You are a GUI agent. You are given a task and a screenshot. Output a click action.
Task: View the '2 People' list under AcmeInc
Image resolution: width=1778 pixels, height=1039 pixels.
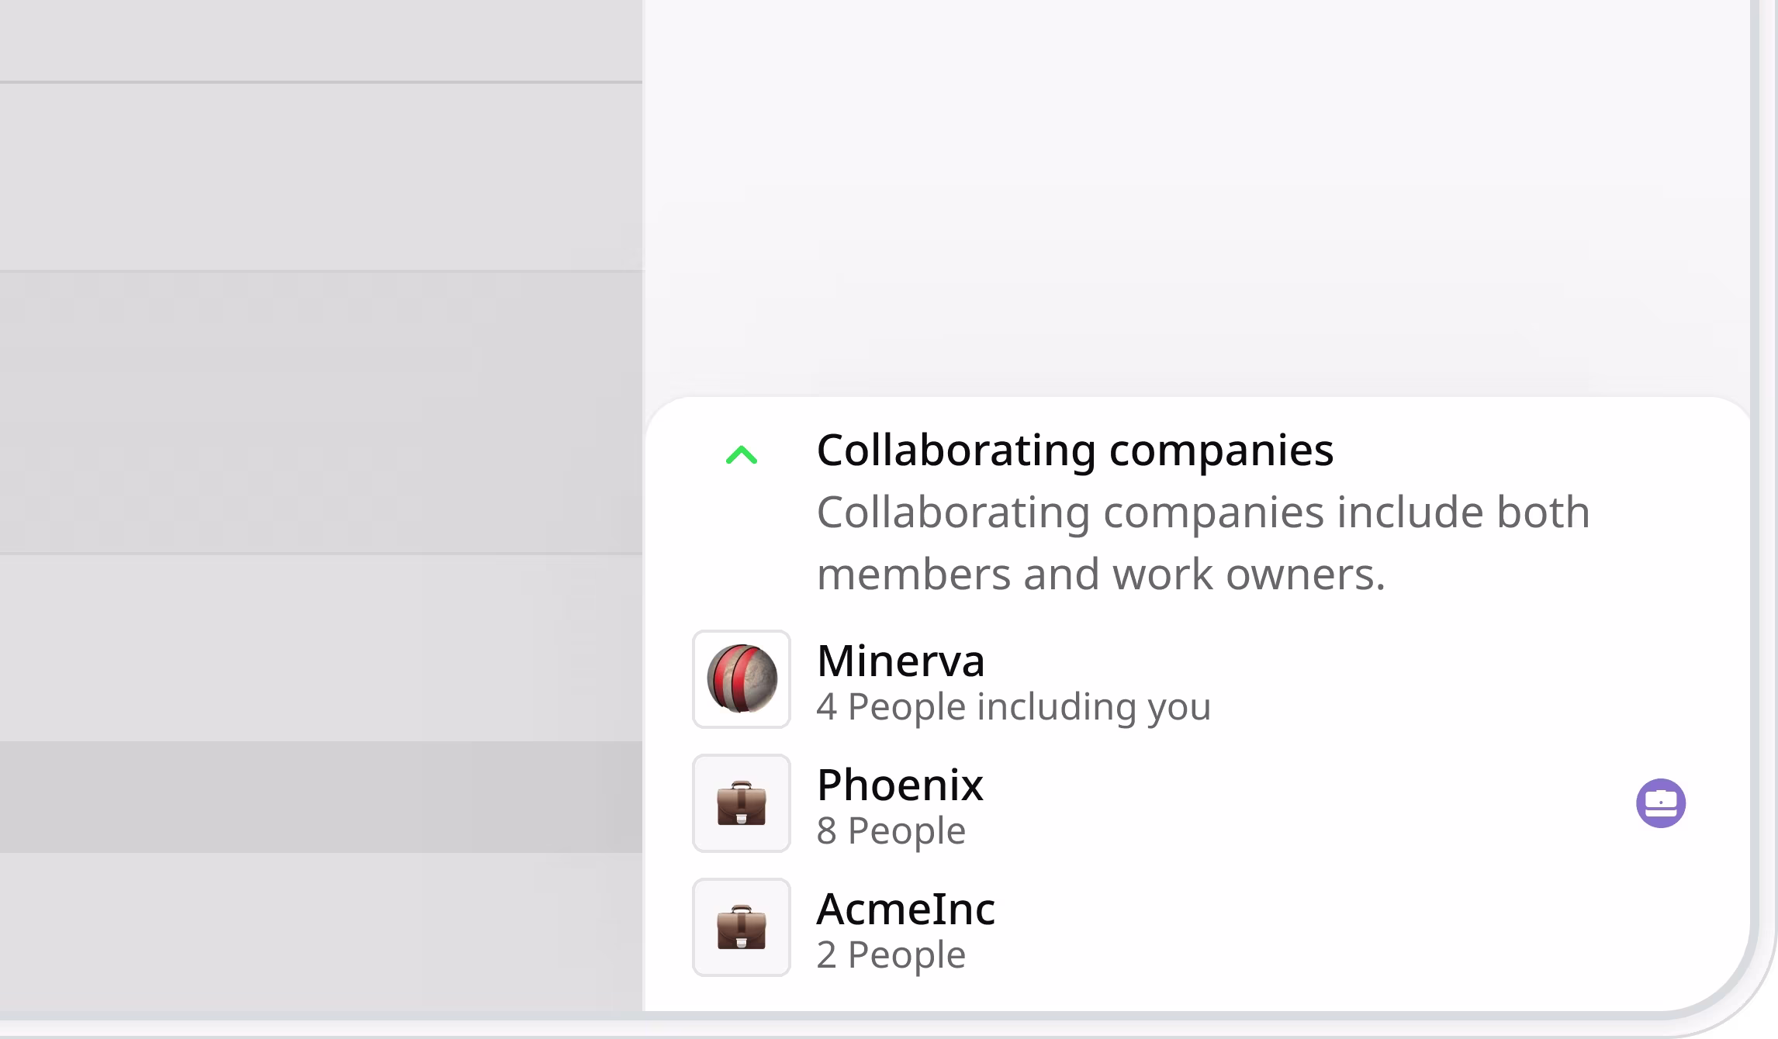(891, 955)
